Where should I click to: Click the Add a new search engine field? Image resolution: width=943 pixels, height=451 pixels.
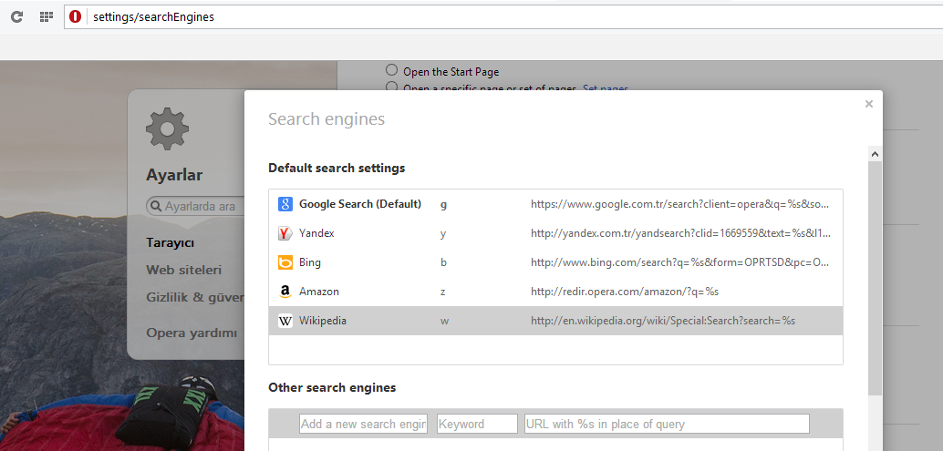click(363, 424)
